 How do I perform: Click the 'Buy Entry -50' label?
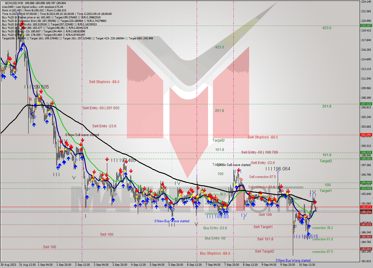215,238
